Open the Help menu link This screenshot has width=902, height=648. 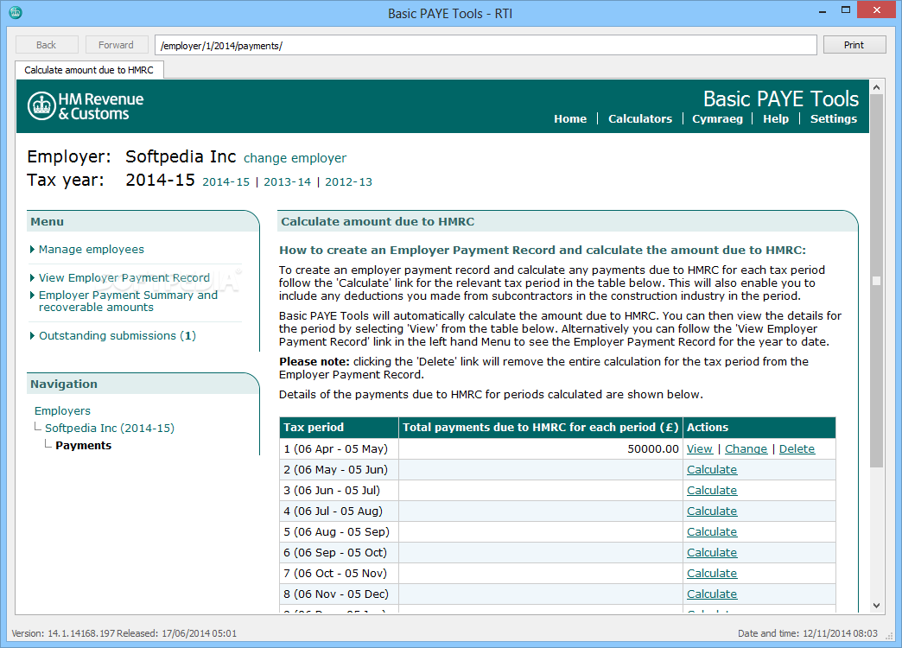(776, 118)
